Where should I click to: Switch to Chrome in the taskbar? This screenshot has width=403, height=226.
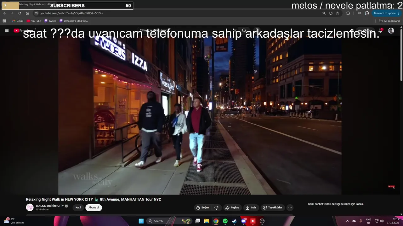pos(216,221)
